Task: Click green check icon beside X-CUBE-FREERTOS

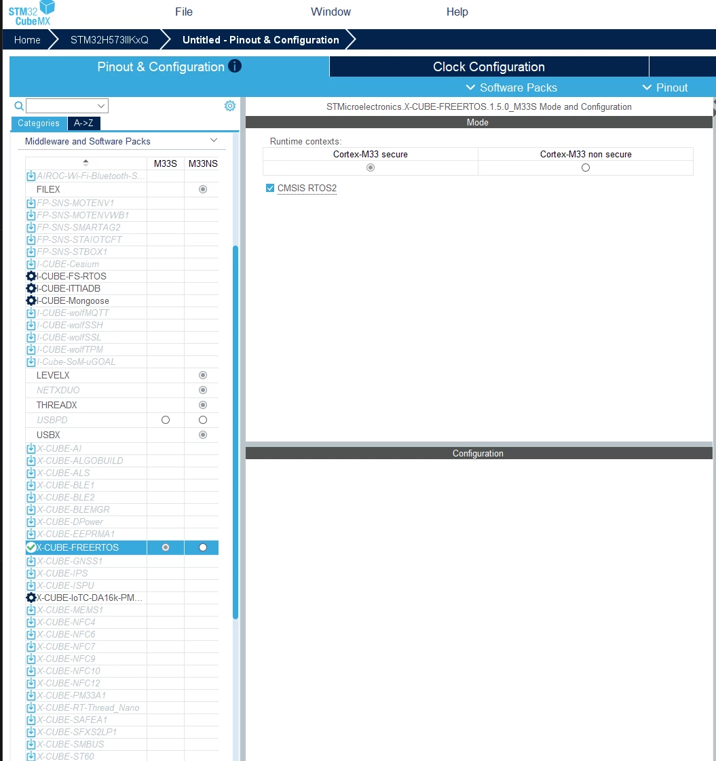Action: click(x=31, y=547)
